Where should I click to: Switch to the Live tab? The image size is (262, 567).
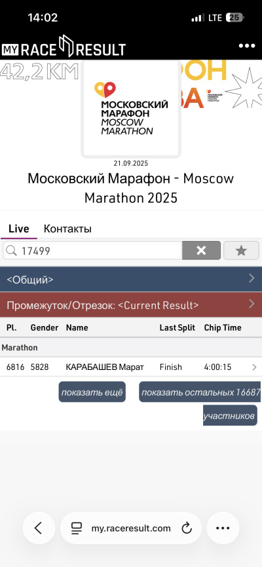(19, 229)
